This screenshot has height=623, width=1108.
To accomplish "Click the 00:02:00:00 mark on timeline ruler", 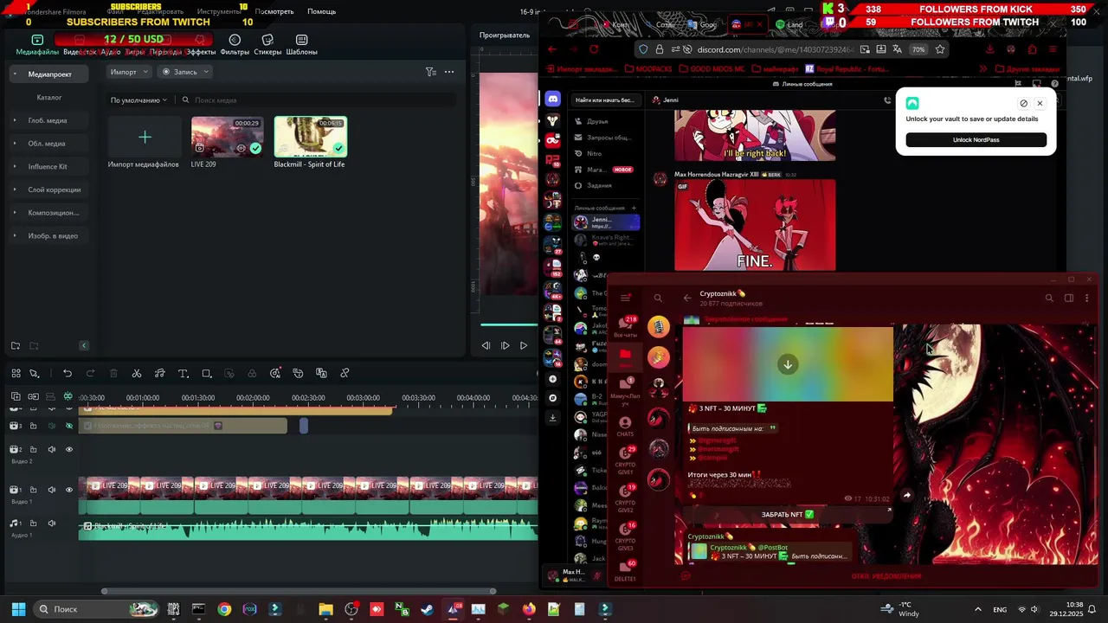I will pyautogui.click(x=253, y=398).
